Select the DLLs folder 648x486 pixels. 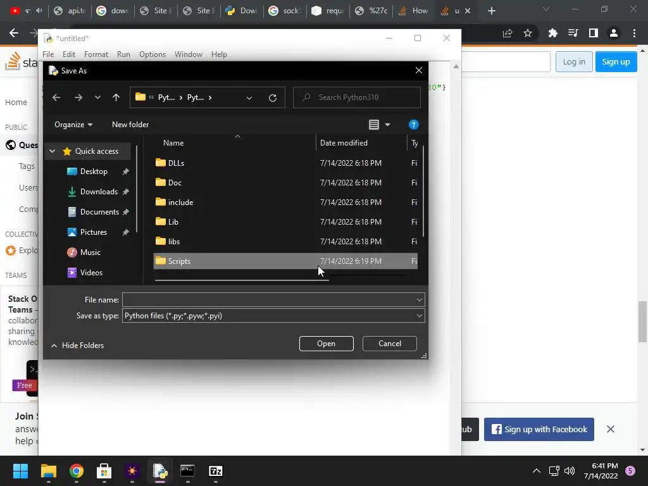tap(285, 163)
